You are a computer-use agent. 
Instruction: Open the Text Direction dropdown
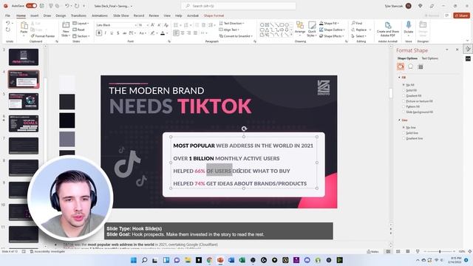[231, 23]
